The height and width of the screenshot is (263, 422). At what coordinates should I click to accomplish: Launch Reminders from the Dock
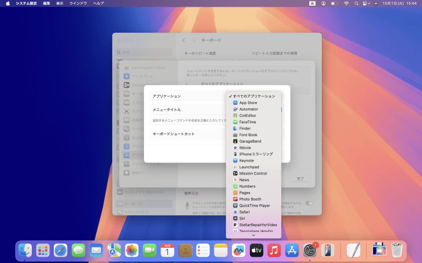coord(203,250)
